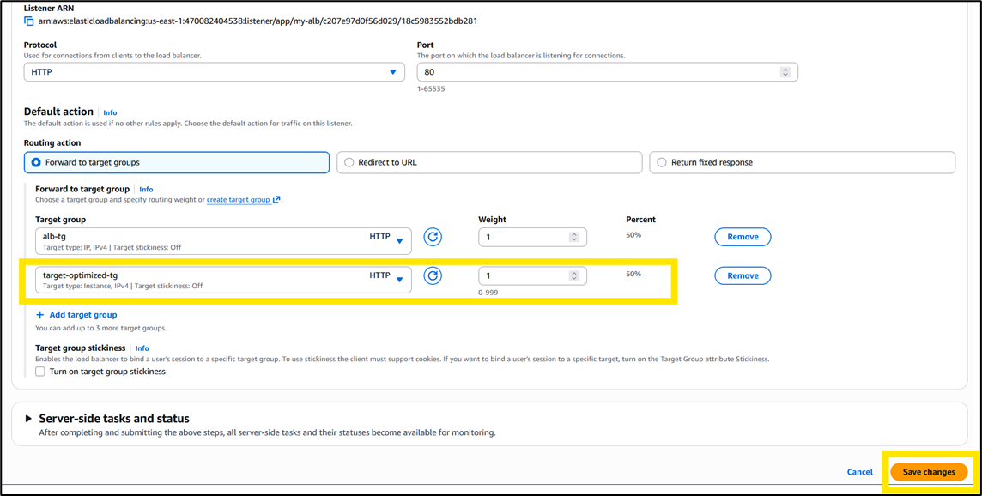The image size is (982, 496).
Task: Open Info link next to Default action
Action: click(x=110, y=112)
